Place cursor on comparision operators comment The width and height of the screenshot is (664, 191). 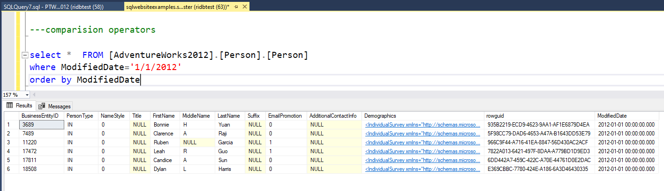[92, 30]
